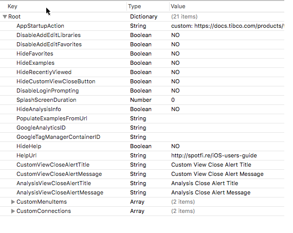Select the HideRecentlyViewed key
This screenshot has height=233, width=293.
(44, 72)
